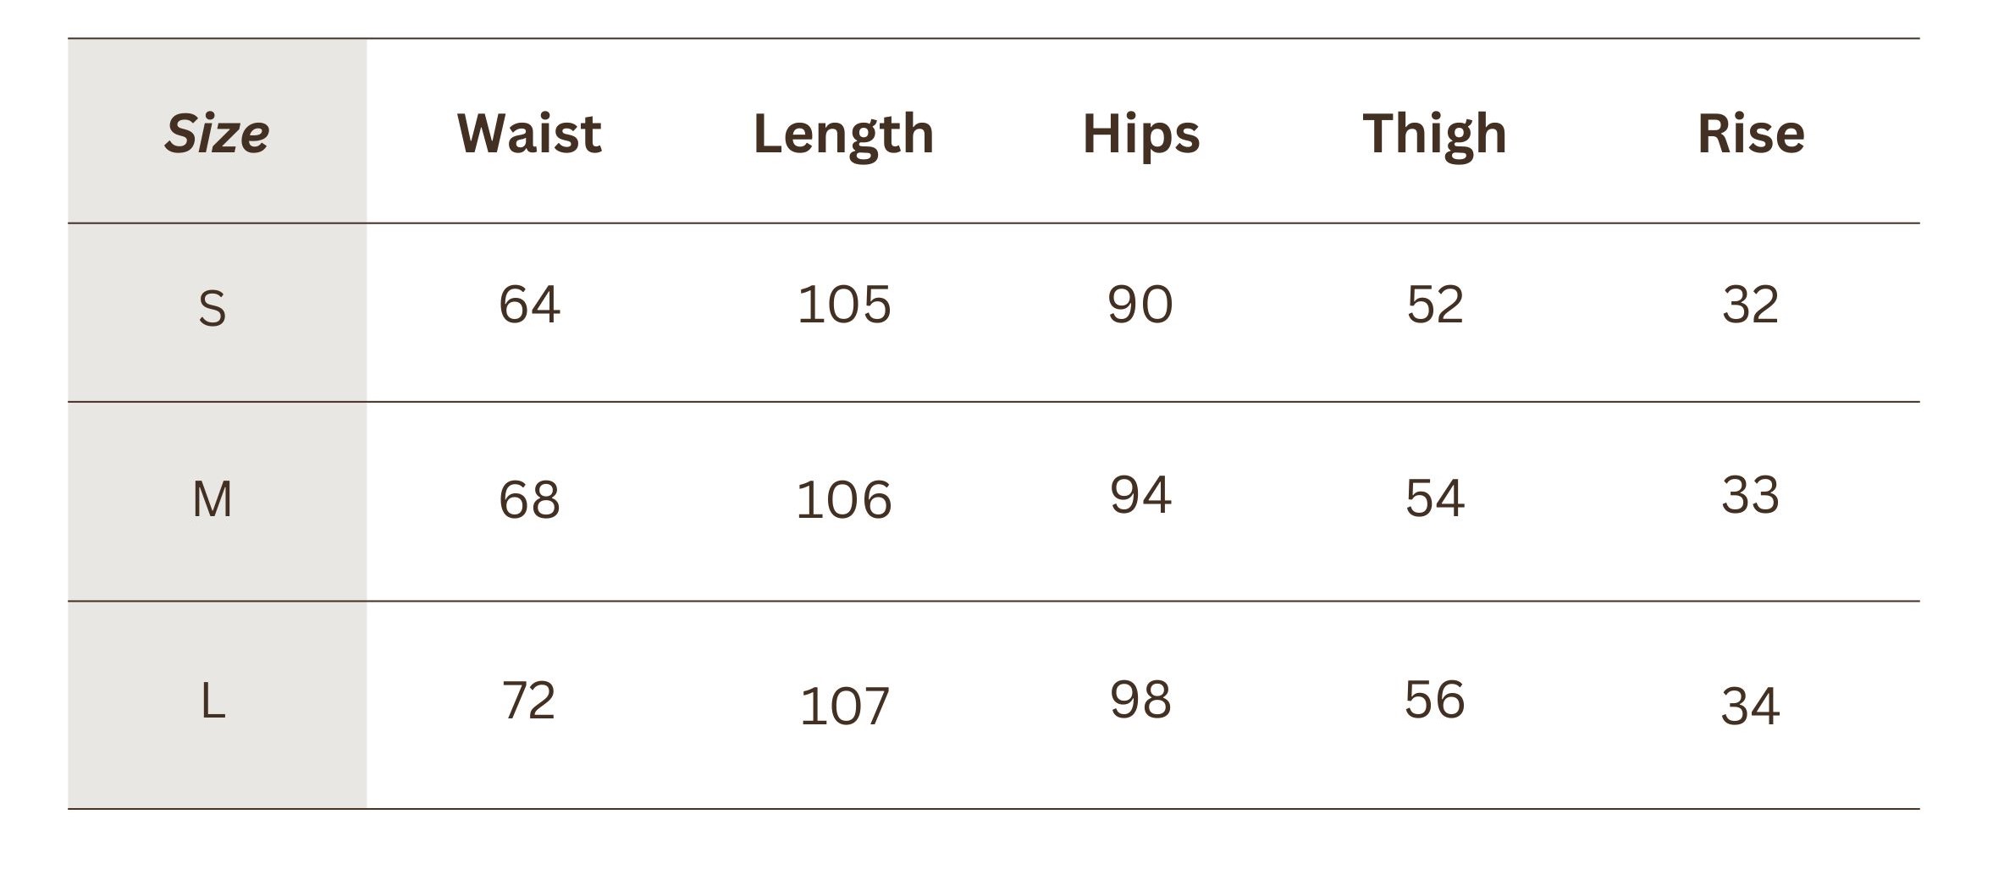Click the Thigh column header
The width and height of the screenshot is (1993, 869).
(1434, 134)
